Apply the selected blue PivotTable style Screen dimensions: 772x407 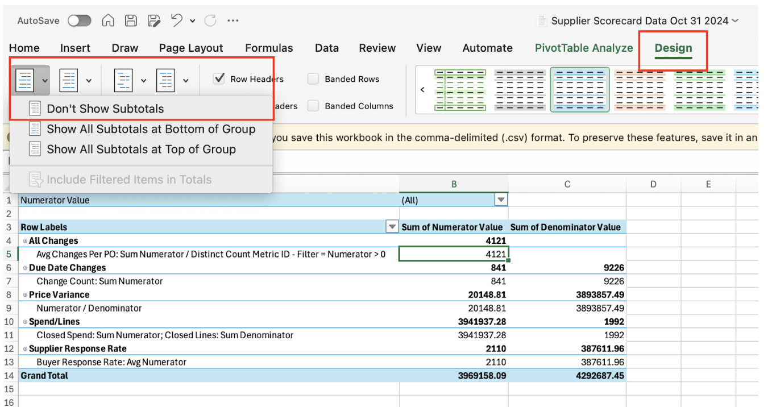point(580,90)
